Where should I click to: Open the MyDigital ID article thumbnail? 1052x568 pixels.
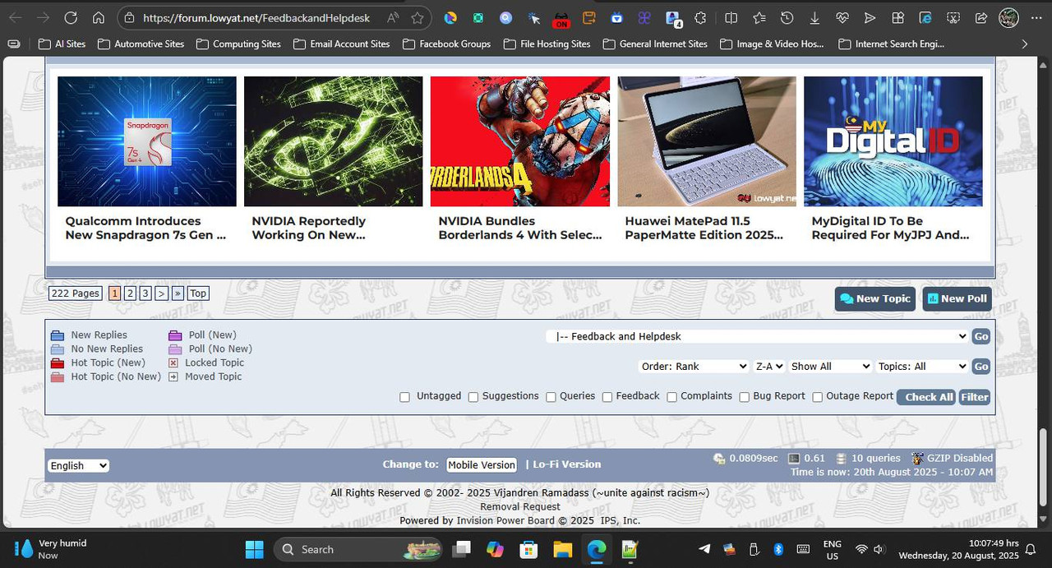point(893,141)
